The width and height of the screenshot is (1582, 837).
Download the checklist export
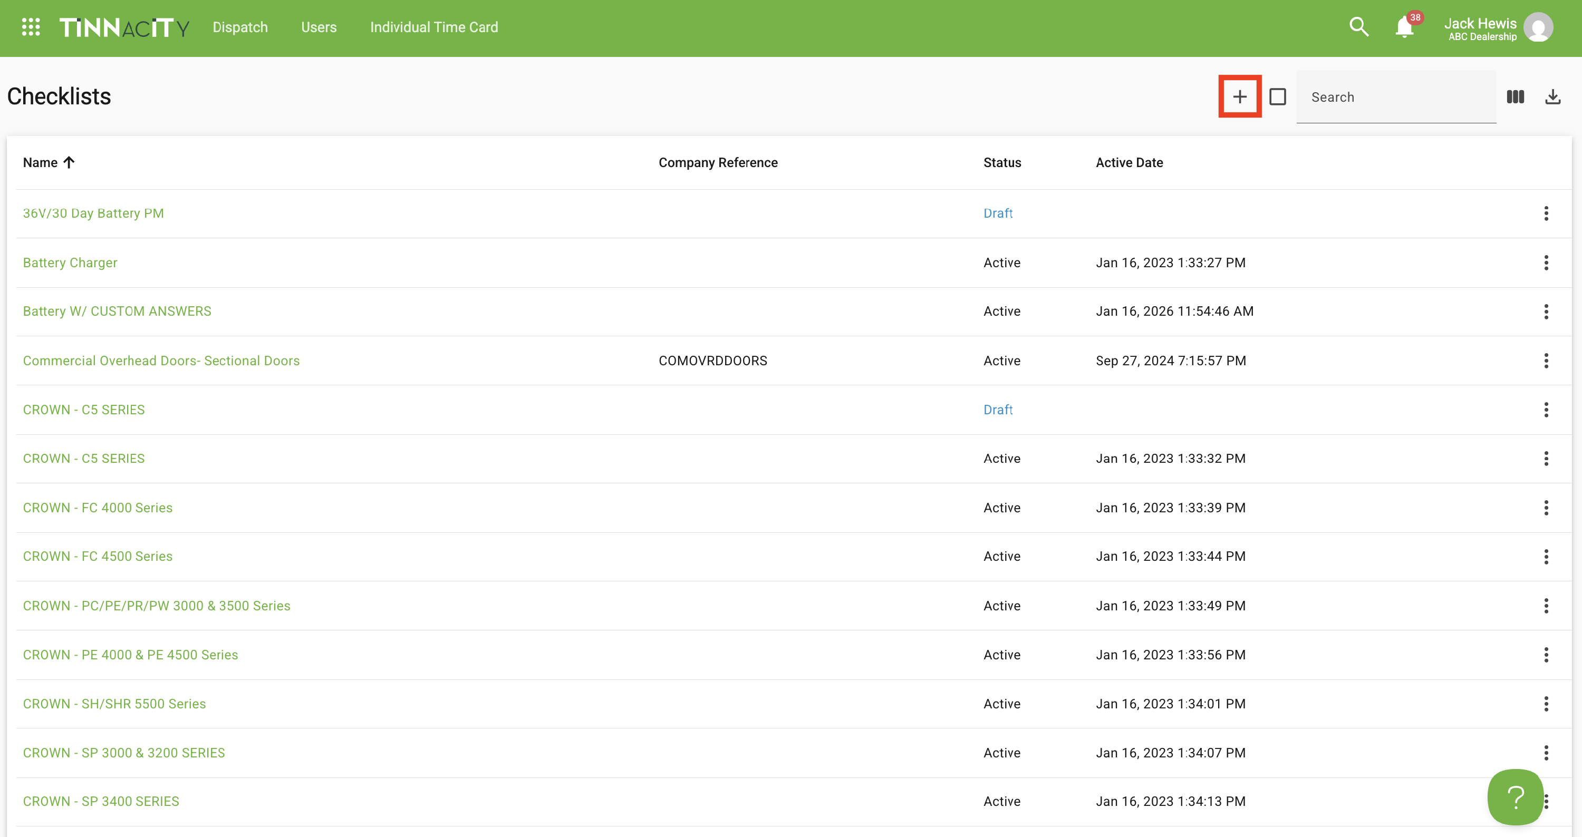(x=1552, y=96)
